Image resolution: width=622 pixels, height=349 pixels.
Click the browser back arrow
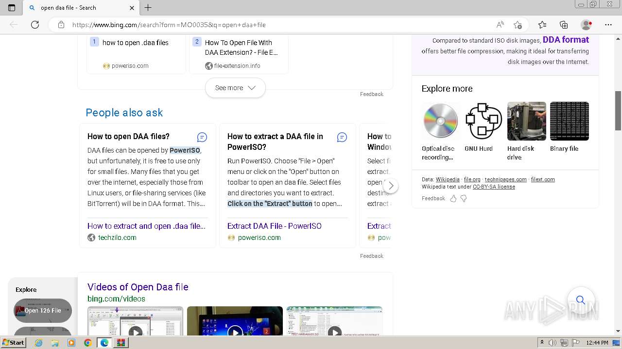click(x=14, y=25)
